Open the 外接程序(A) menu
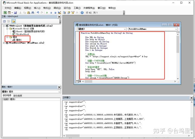The image size is (195, 139). pos(89,8)
